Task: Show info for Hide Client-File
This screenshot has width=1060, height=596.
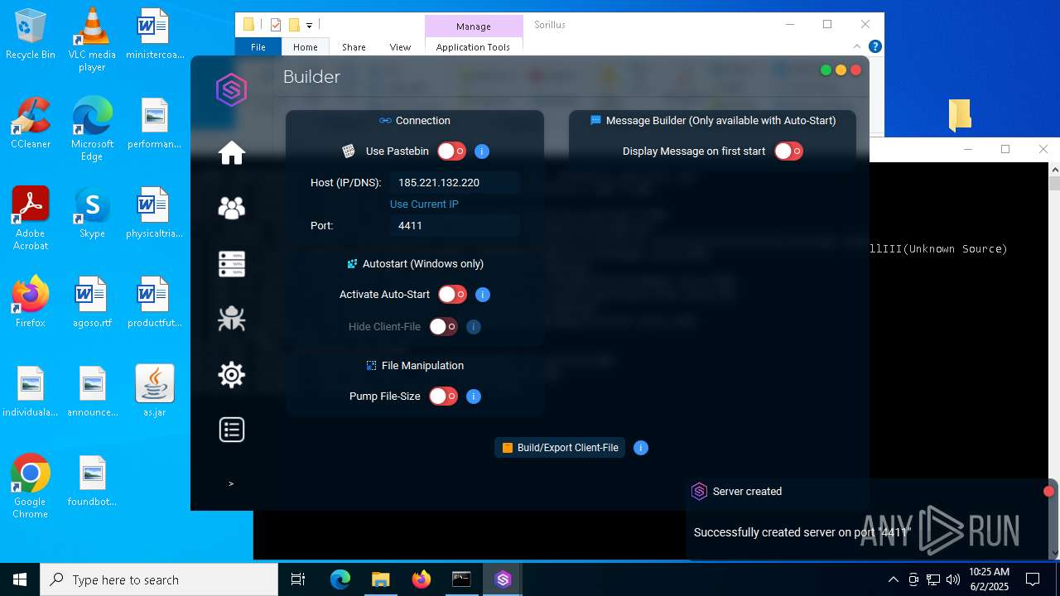Action: point(474,327)
